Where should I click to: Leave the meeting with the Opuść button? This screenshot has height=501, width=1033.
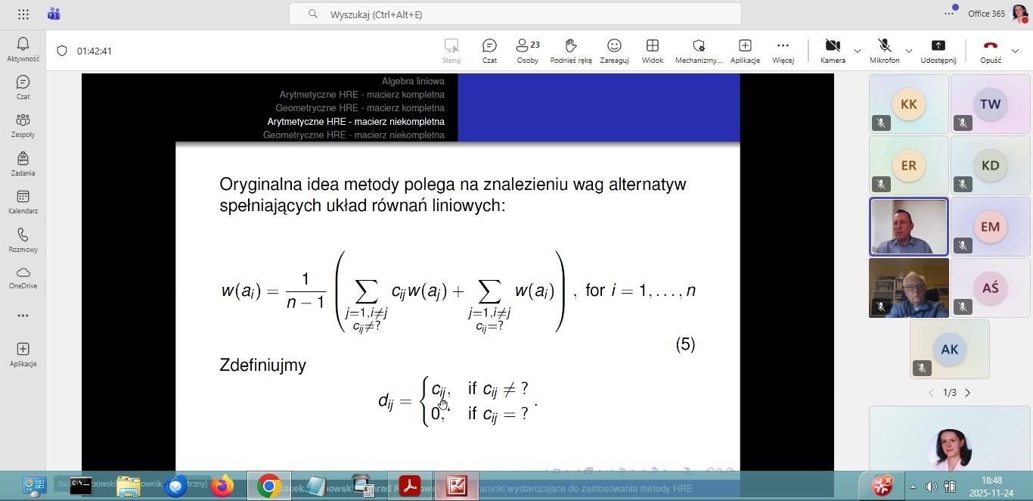coord(990,51)
